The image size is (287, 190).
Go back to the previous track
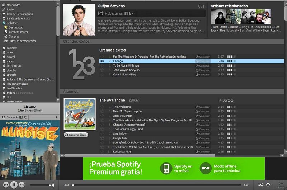[x=6, y=185]
